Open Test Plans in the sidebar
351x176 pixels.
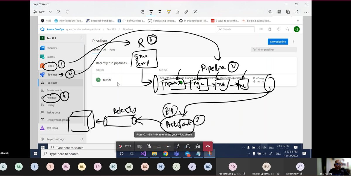[x=52, y=128]
